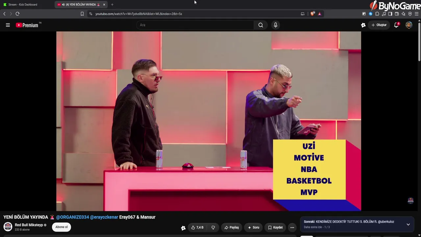Switch to Stream - Kick Dashboard tab
This screenshot has height=237, width=421.
click(23, 5)
